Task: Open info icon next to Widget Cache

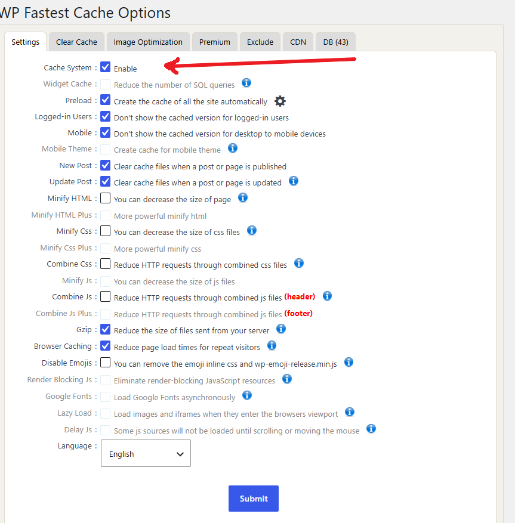Action: coord(246,83)
